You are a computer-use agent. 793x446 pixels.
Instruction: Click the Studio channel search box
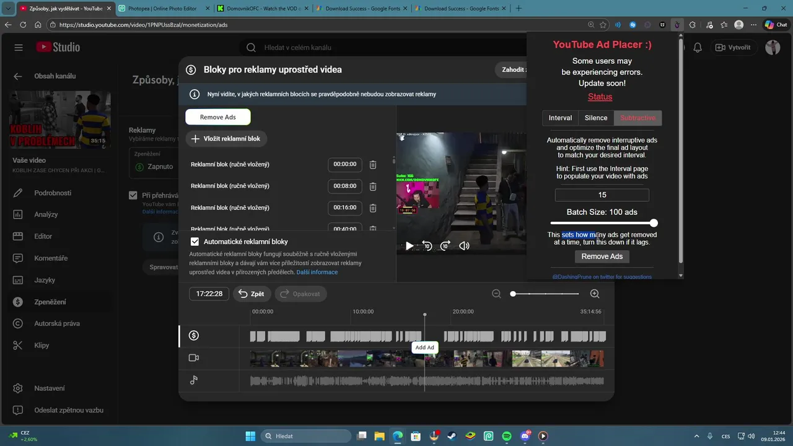click(384, 48)
